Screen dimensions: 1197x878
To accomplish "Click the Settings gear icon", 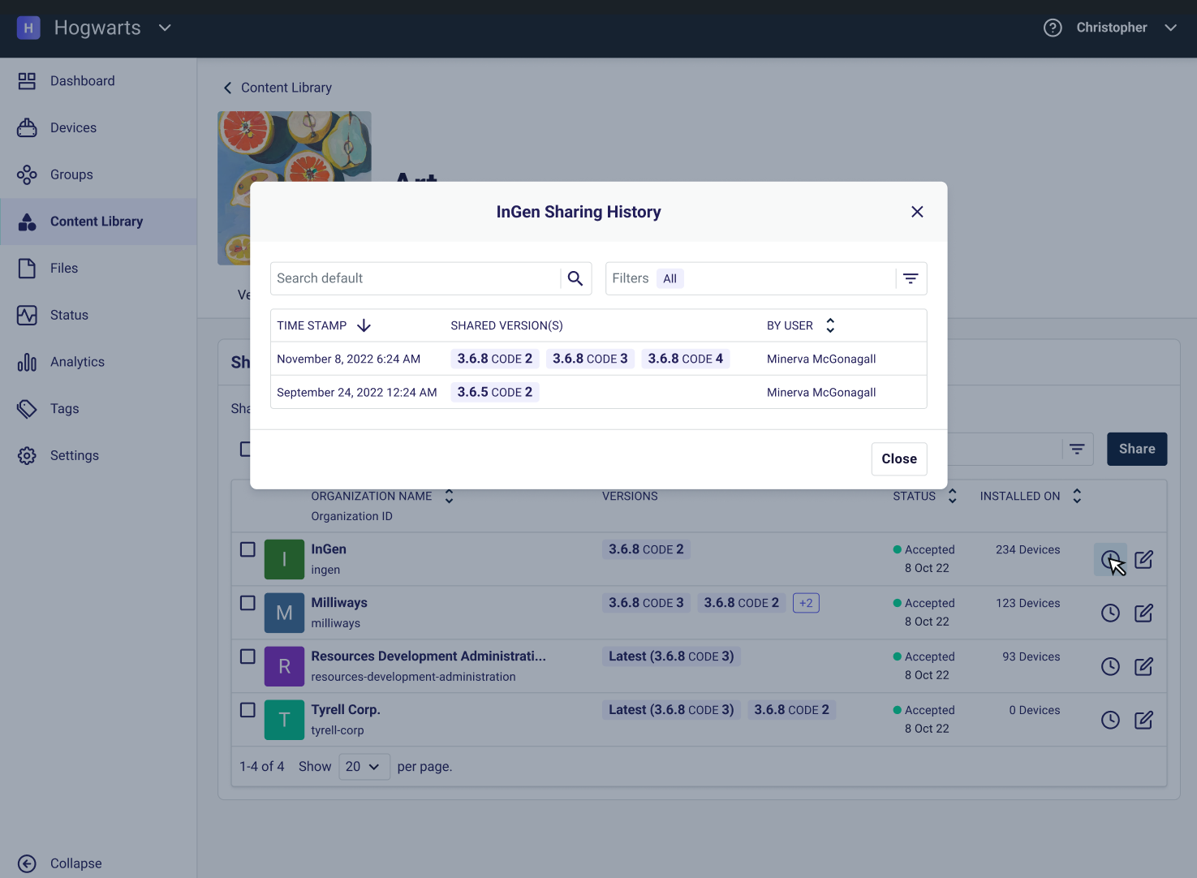I will 27,455.
